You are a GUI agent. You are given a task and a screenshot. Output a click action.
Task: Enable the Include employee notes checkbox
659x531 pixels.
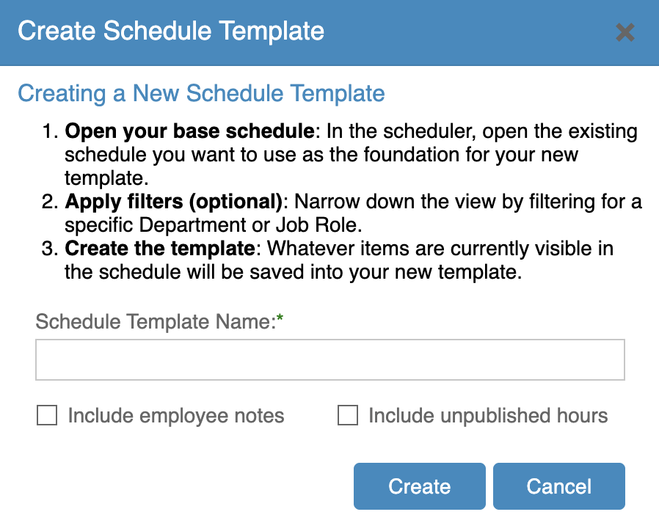[47, 417]
